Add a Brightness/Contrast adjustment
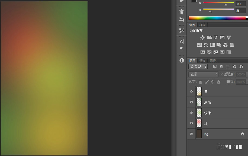The width and height of the screenshot is (248, 156). 202,38
